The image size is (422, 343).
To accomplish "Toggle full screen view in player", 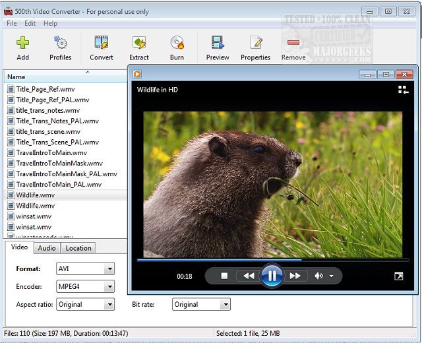I will coord(398,276).
